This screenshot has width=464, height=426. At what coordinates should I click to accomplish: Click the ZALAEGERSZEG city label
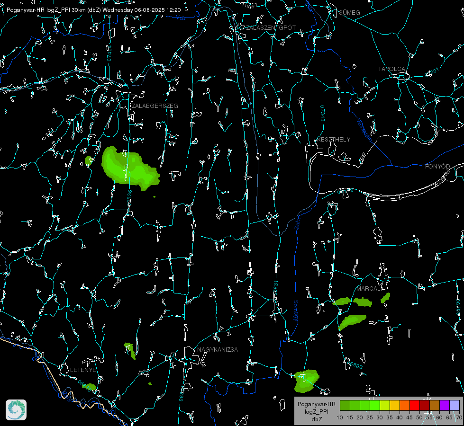(155, 106)
